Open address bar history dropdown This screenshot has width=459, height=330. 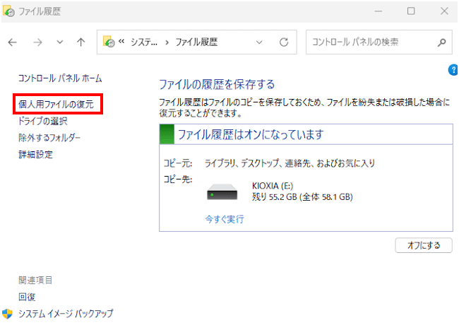259,42
